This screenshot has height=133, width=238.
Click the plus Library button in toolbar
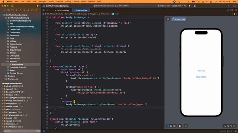click(229, 6)
